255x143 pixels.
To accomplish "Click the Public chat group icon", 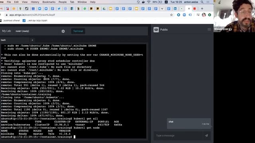I will coord(156,30).
